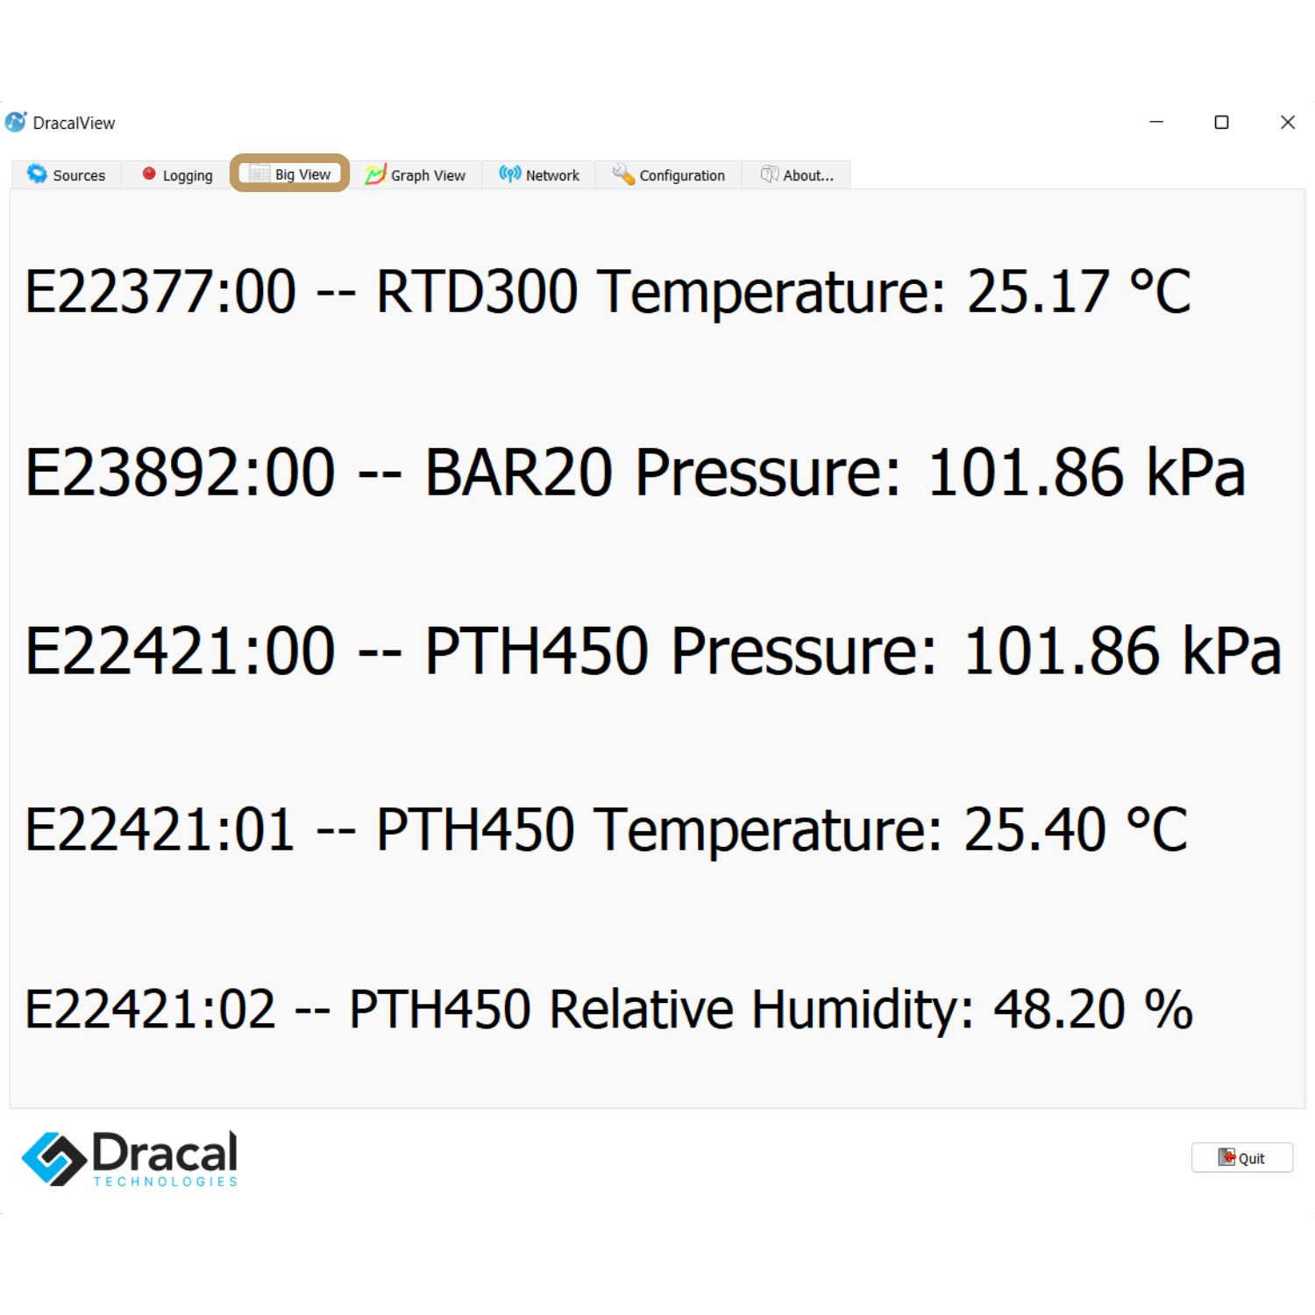Click the Big View grid icon
The image size is (1315, 1315).
tap(259, 174)
